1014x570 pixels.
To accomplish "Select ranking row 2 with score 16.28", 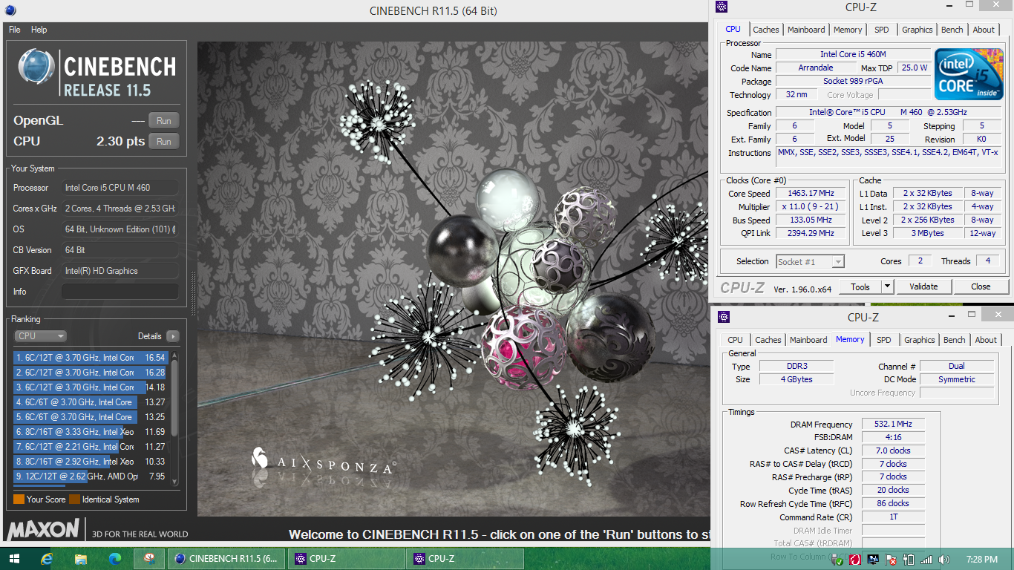I will click(91, 373).
